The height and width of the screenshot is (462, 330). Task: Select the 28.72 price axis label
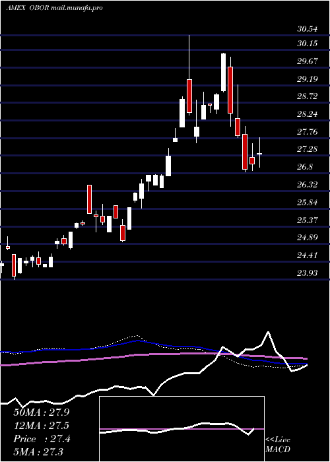[308, 96]
